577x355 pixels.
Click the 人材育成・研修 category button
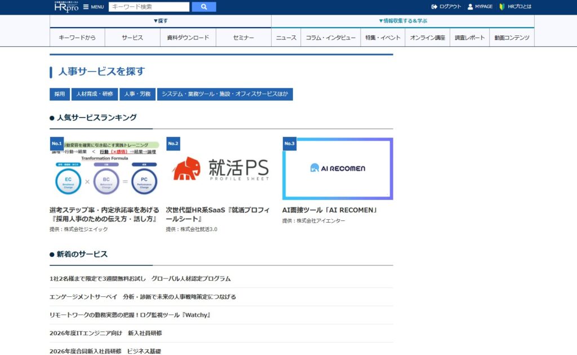click(95, 94)
